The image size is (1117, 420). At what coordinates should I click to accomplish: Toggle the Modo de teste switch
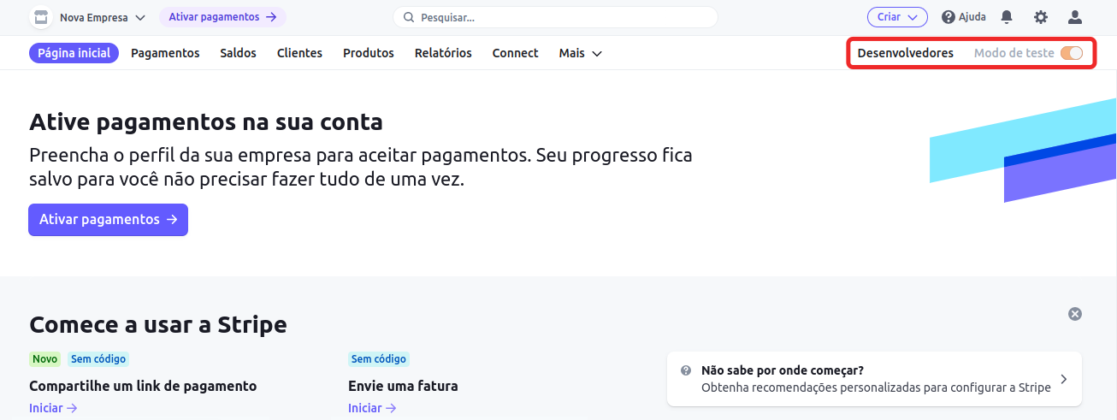pos(1072,53)
